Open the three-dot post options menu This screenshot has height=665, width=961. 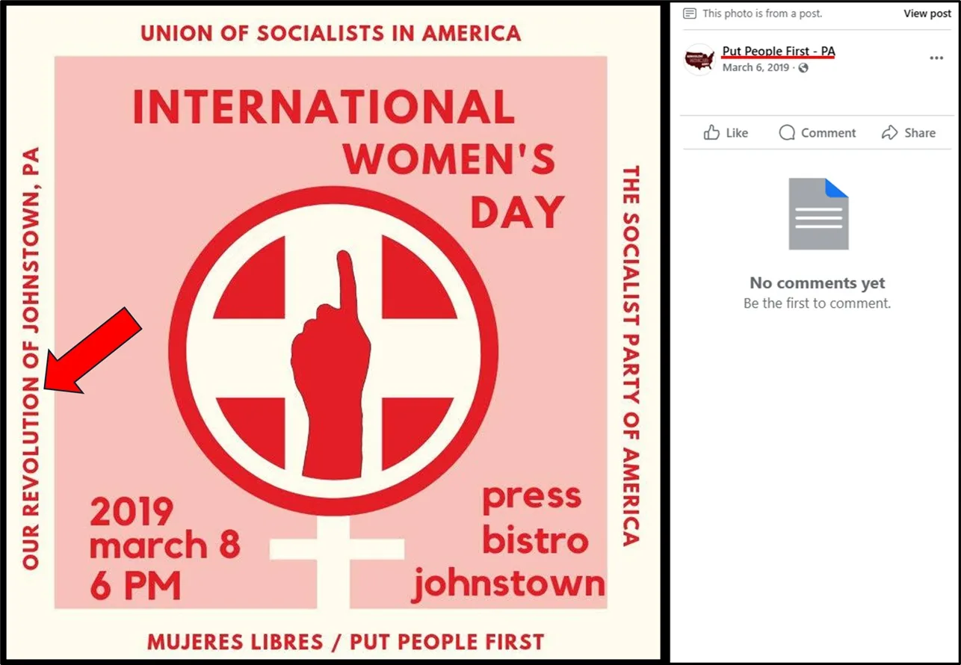936,58
